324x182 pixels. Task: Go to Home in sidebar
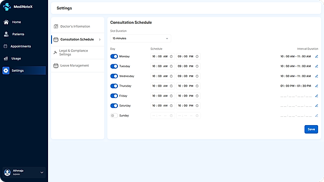coord(24,22)
